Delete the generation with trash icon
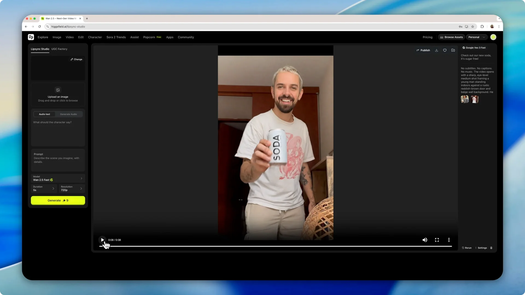 point(491,248)
